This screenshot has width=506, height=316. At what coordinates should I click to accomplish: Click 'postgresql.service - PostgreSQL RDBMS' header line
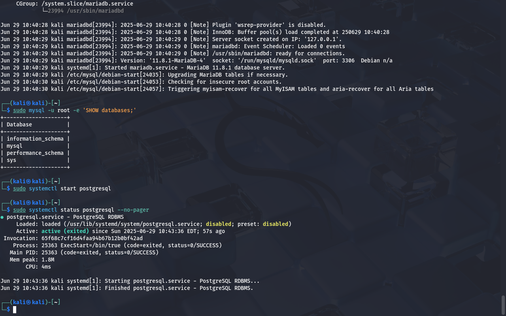click(x=65, y=217)
